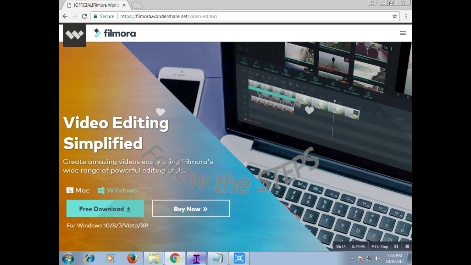471x265 pixels.
Task: Go forward using browser forward arrow
Action: tap(75, 16)
